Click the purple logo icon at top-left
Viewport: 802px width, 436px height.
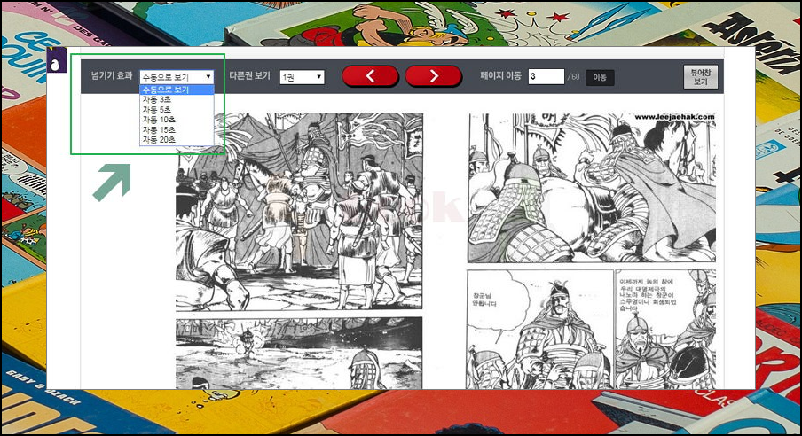click(x=58, y=60)
